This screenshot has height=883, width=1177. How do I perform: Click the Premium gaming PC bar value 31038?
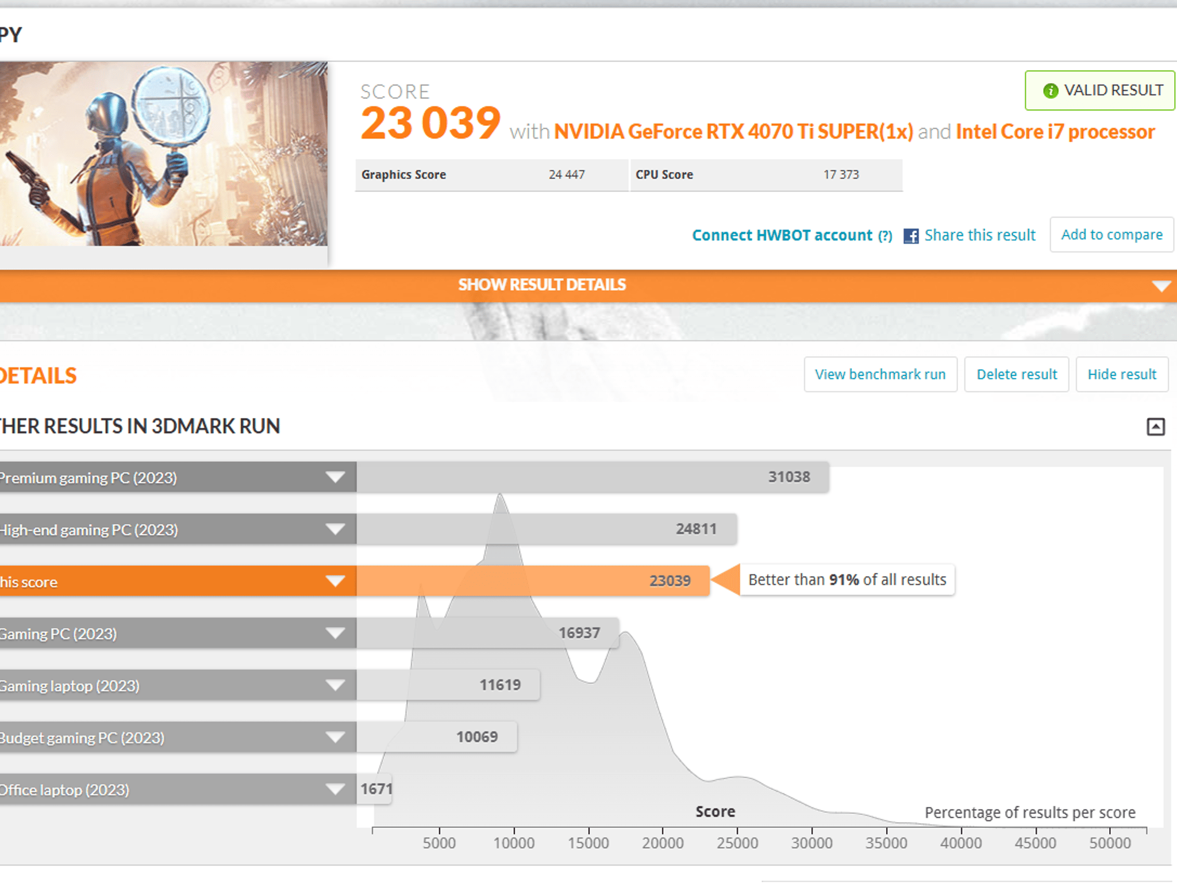click(789, 477)
